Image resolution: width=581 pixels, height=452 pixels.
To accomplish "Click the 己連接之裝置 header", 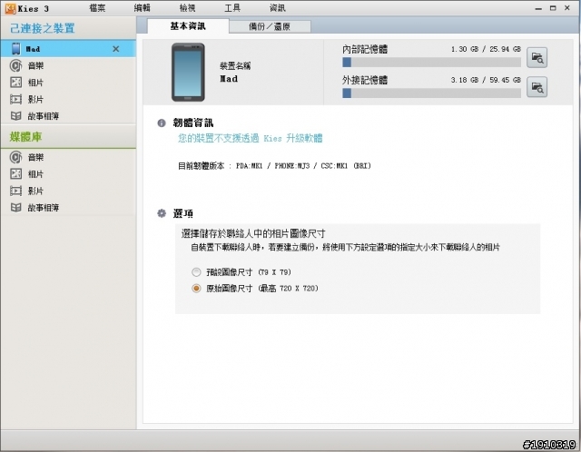I will coord(43,28).
